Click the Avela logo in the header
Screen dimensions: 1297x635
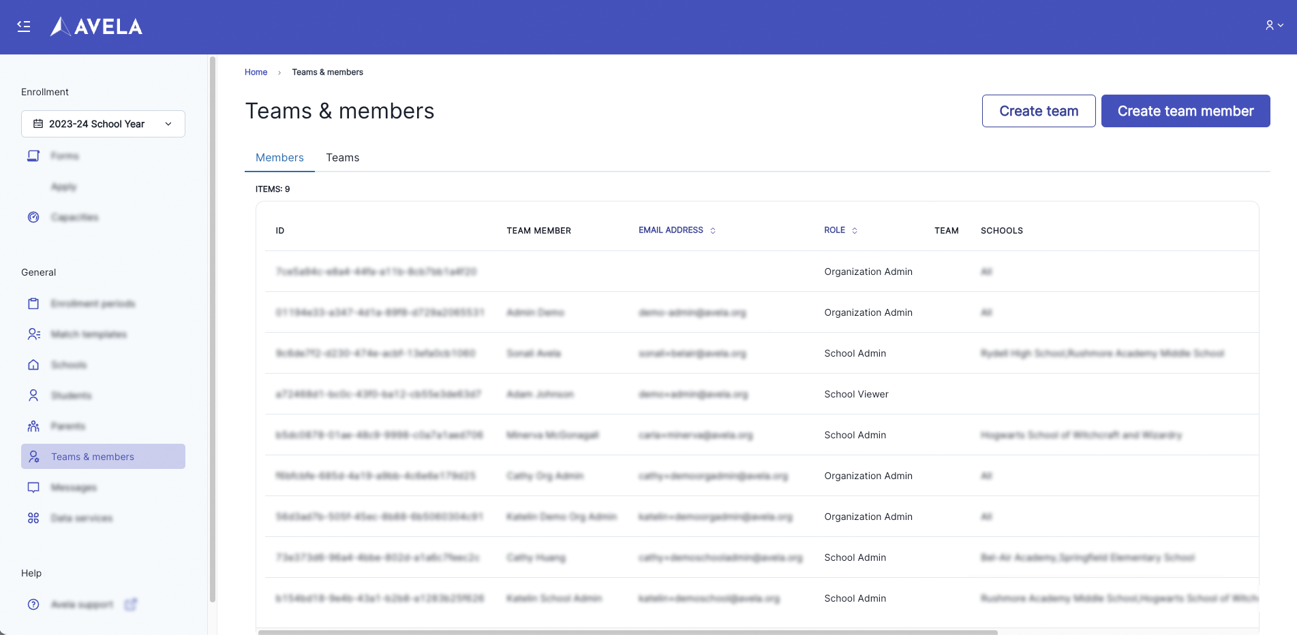(x=97, y=27)
